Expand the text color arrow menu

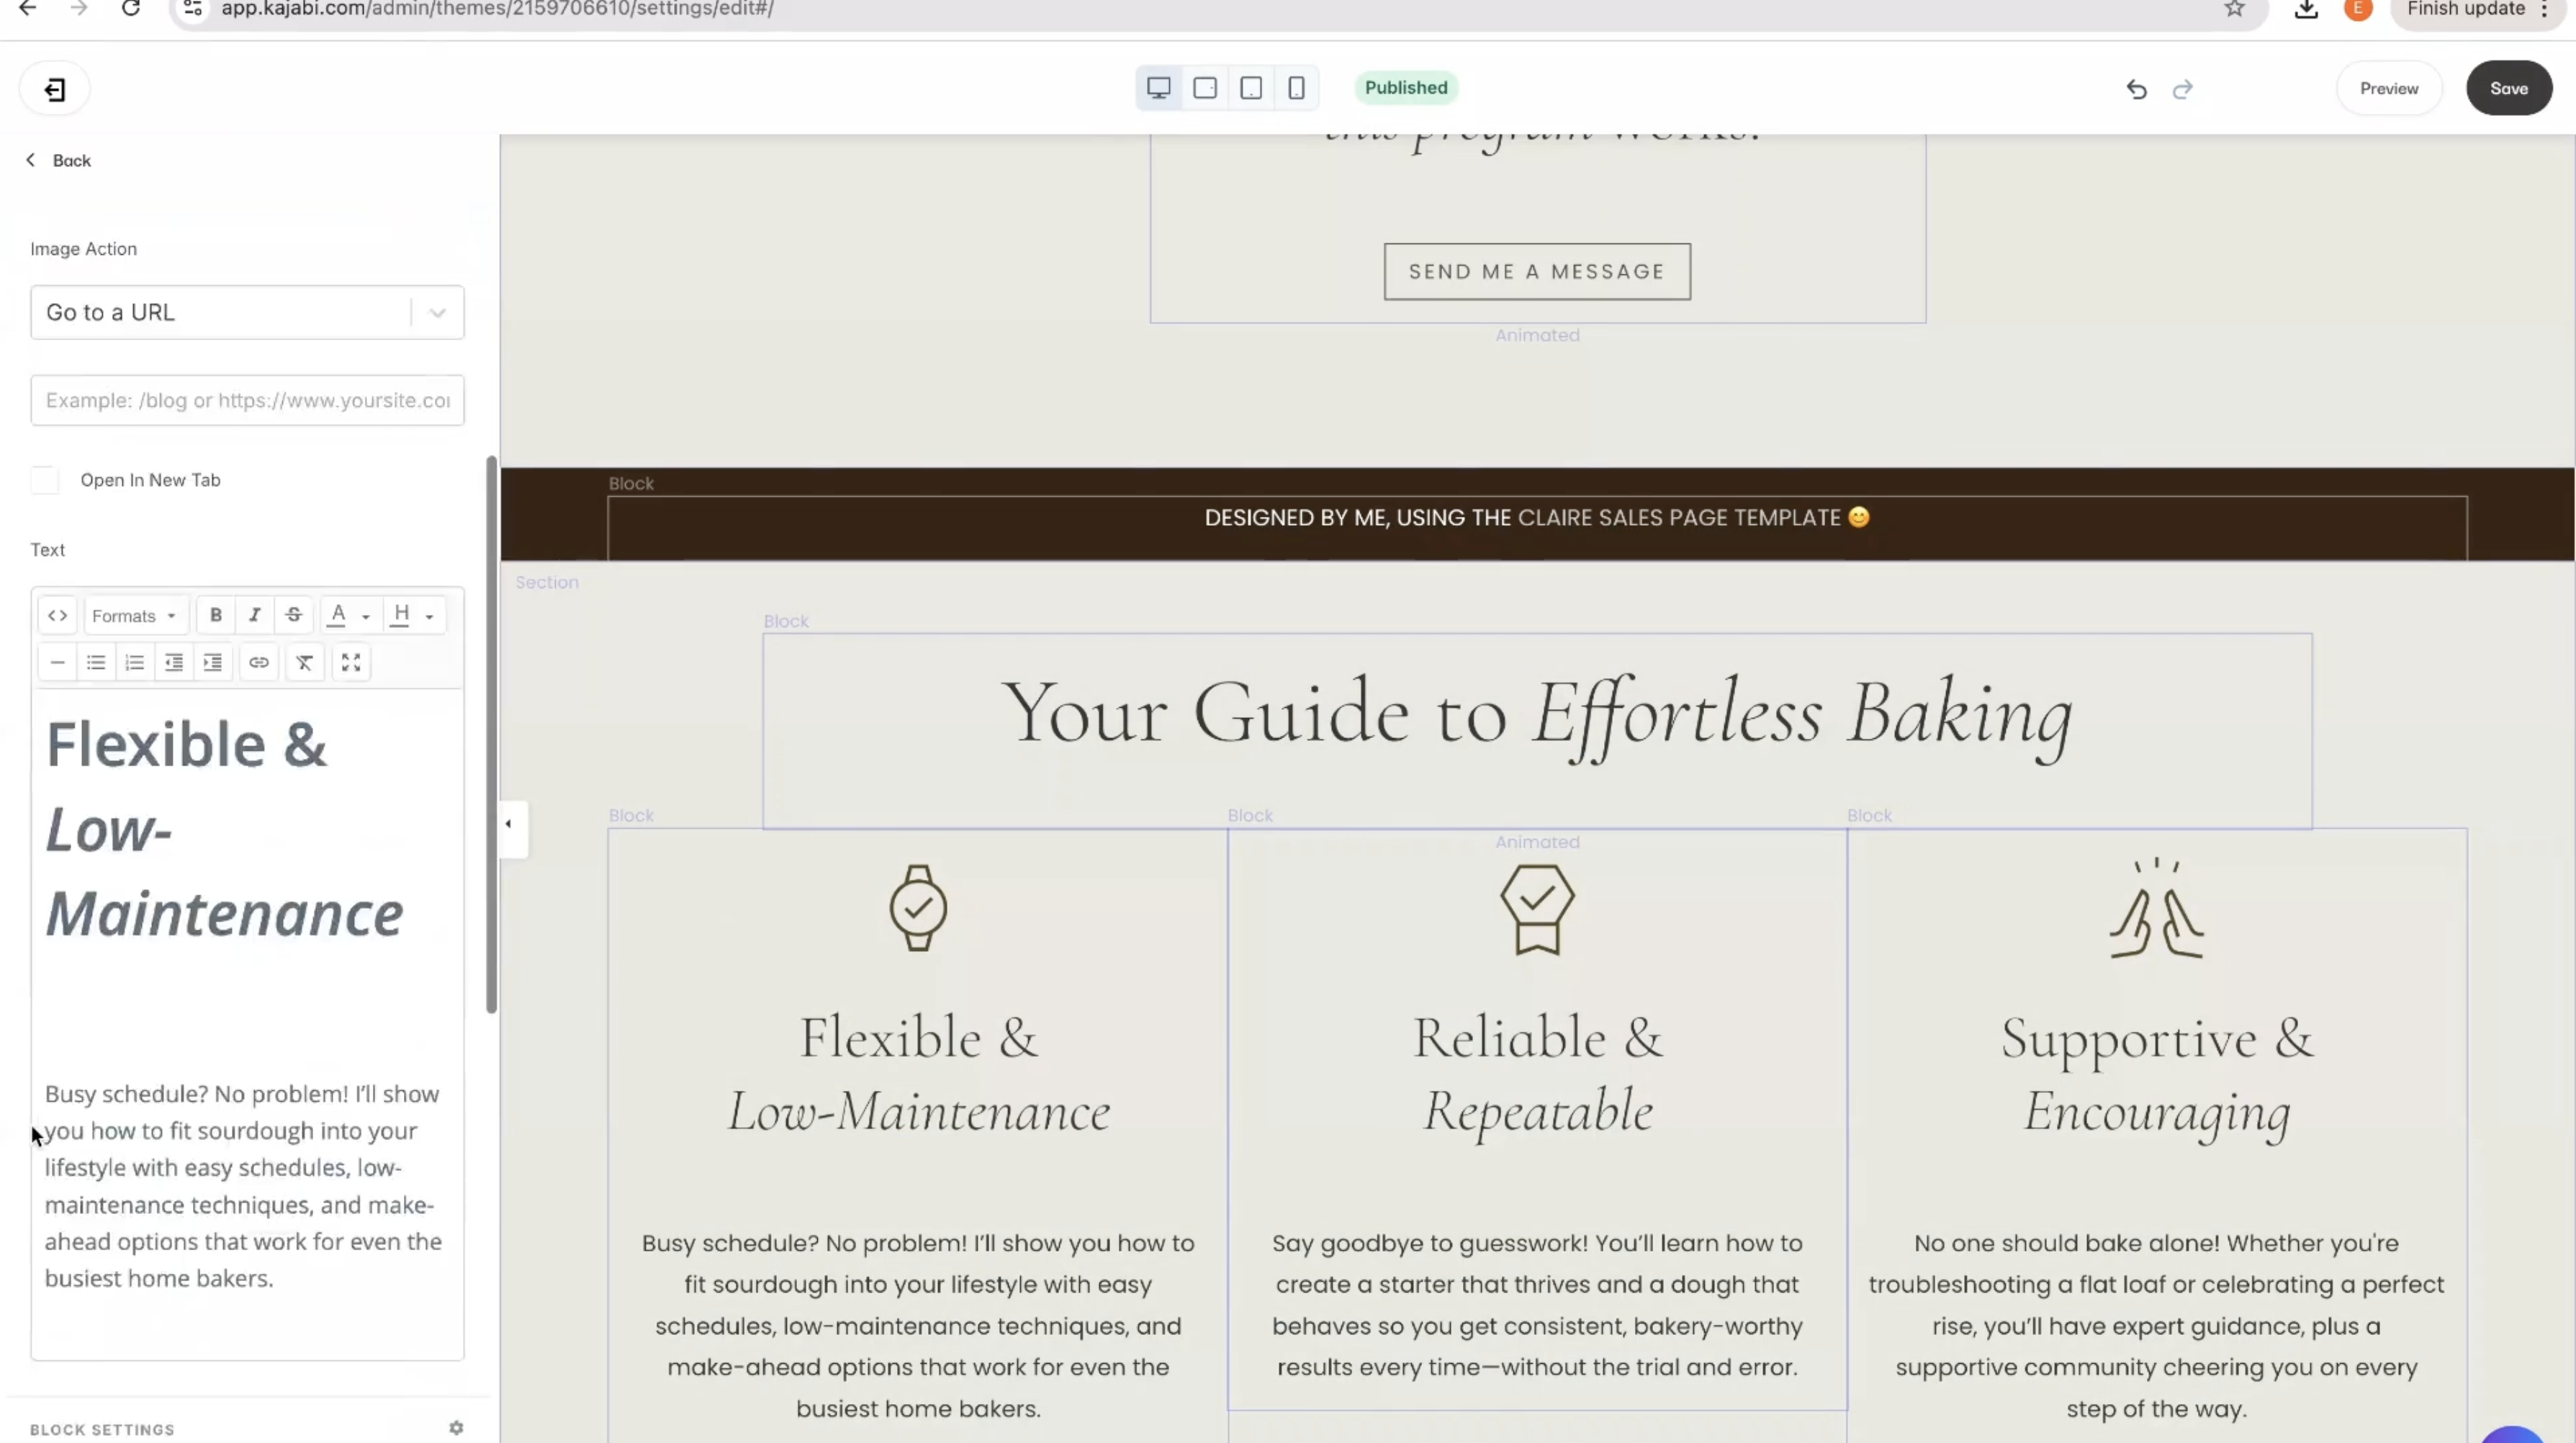[x=366, y=616]
